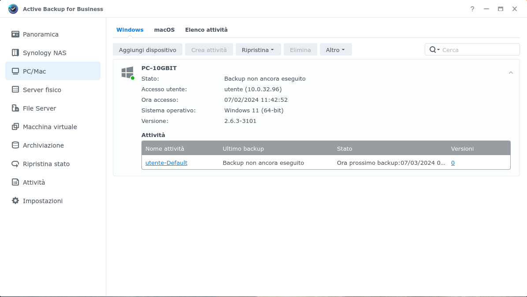The image size is (527, 297).
Task: Click the Windows logo of PC-10GBIT
Action: click(127, 72)
